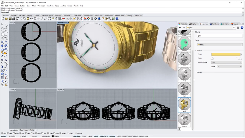Undo with the curved arrow icon
This screenshot has height=138, width=245.
32,19
